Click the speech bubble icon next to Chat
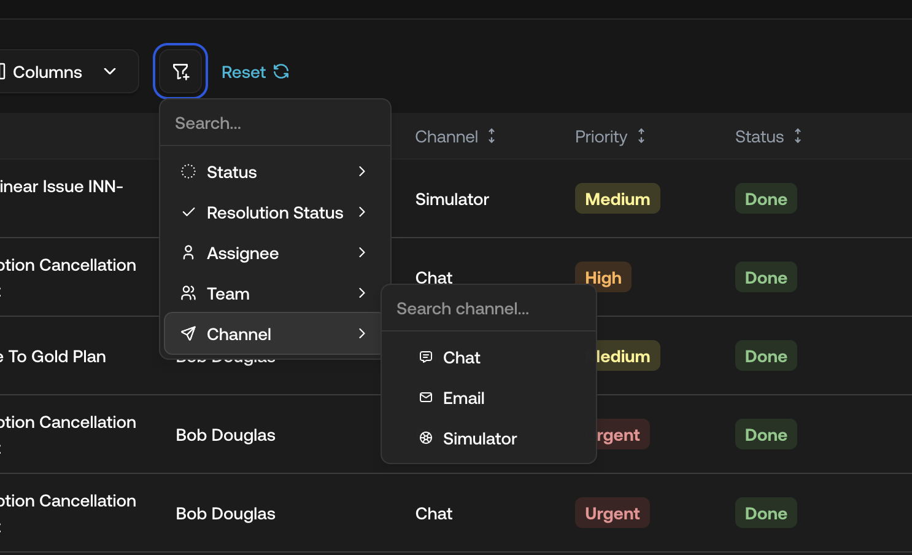 coord(425,357)
